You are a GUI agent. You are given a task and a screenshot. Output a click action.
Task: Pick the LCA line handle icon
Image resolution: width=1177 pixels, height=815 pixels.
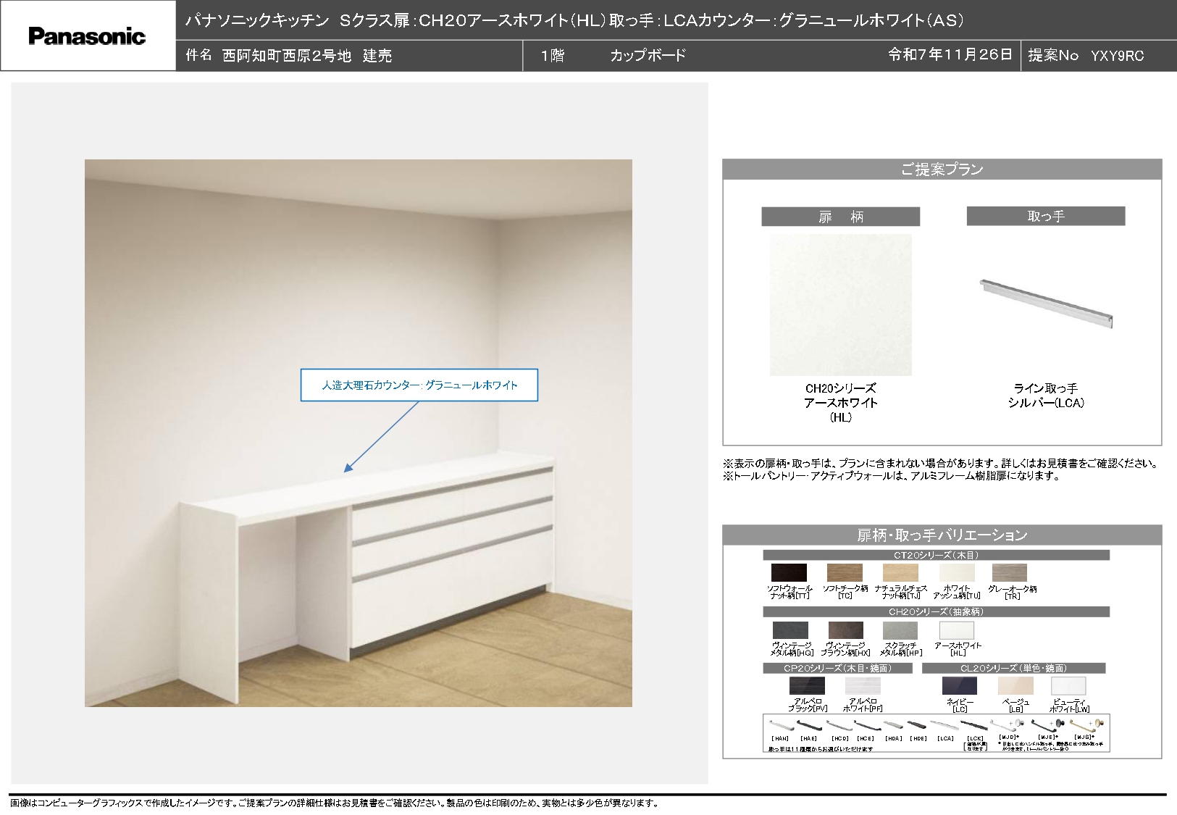[945, 725]
